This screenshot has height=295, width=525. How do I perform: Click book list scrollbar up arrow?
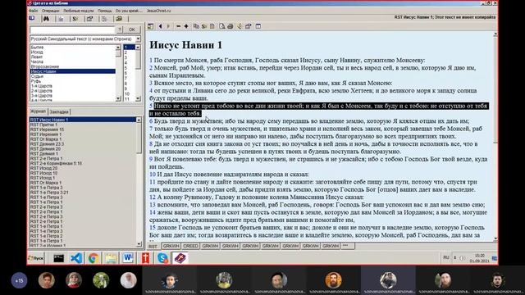pos(118,48)
